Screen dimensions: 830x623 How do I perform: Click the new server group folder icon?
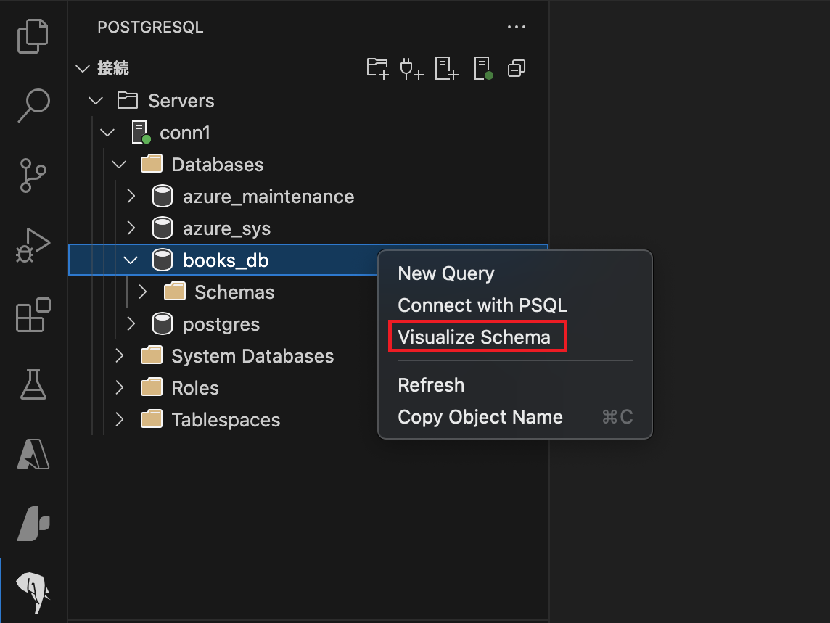[377, 68]
